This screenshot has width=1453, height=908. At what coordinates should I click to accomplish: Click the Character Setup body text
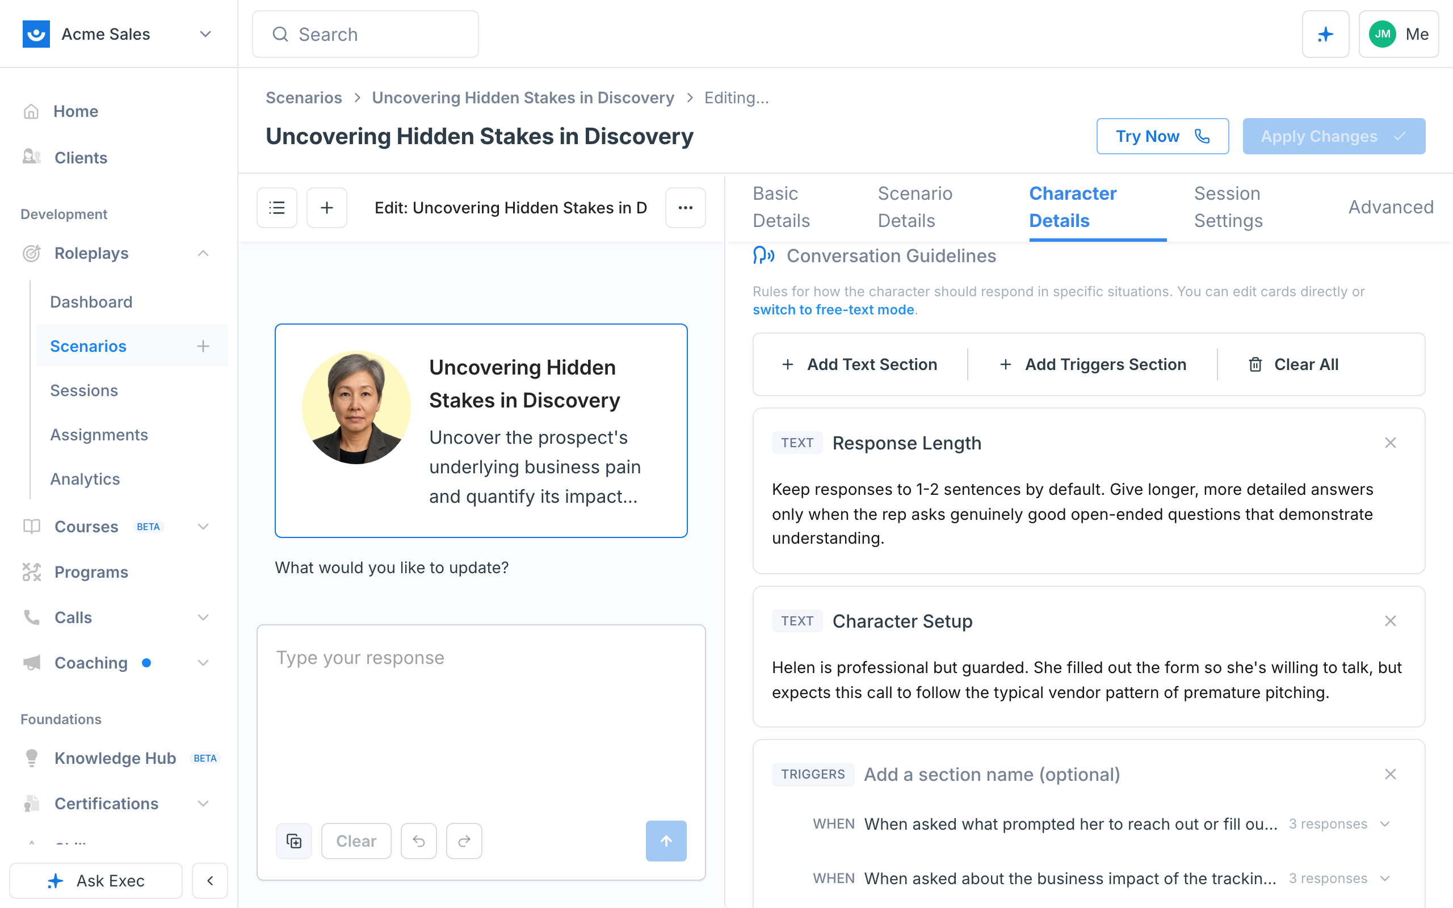coord(1087,680)
